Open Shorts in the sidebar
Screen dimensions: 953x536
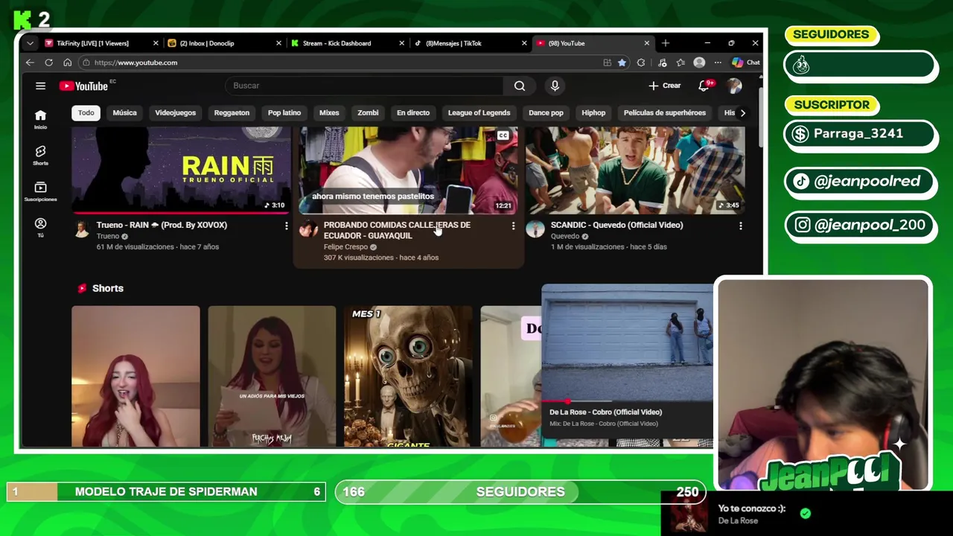click(40, 155)
